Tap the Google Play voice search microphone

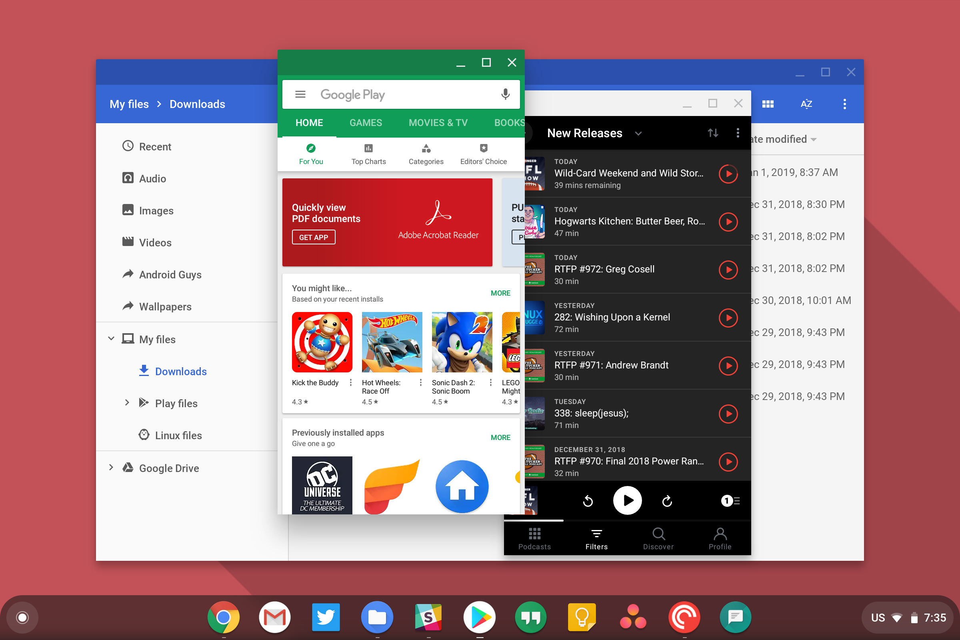click(505, 94)
